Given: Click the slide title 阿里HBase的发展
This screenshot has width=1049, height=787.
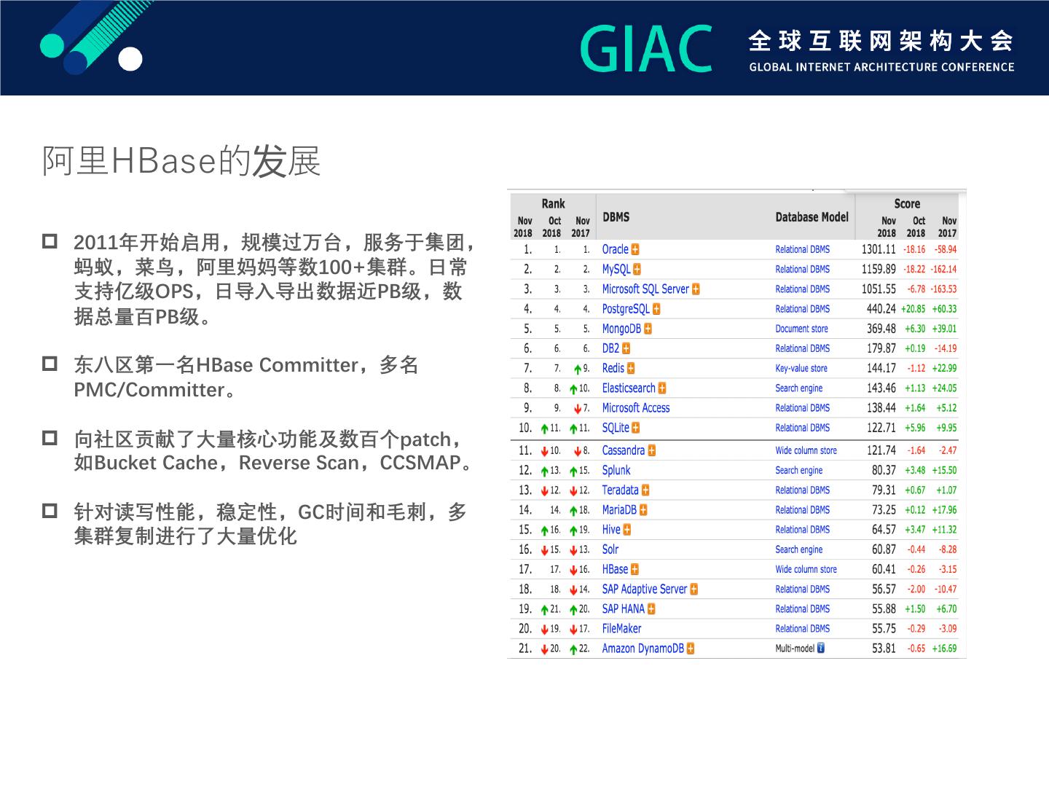Looking at the screenshot, I should 181,161.
